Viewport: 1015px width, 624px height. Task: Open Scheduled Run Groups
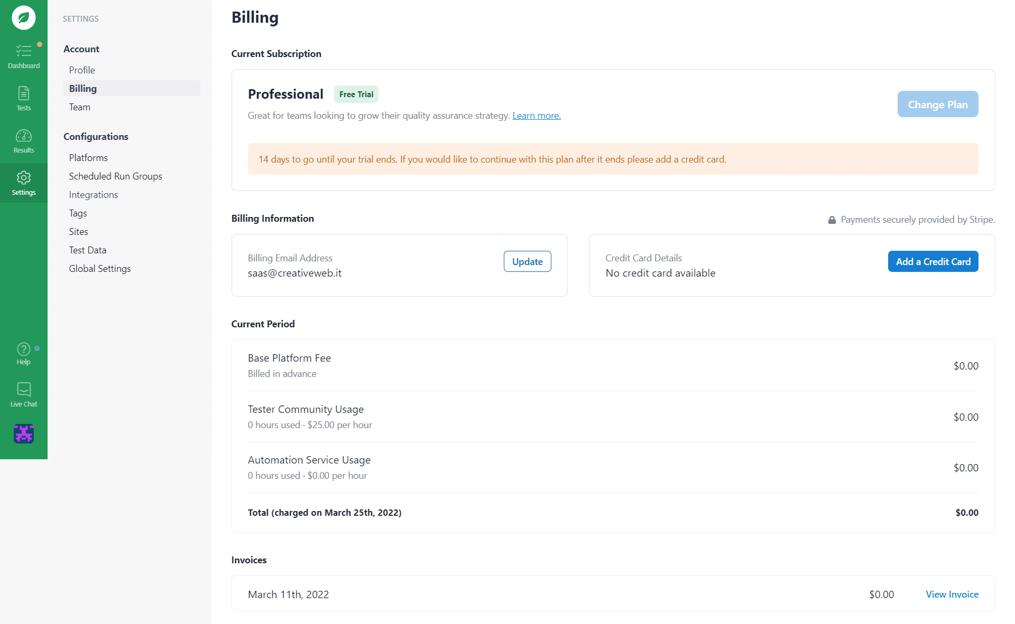pyautogui.click(x=115, y=176)
